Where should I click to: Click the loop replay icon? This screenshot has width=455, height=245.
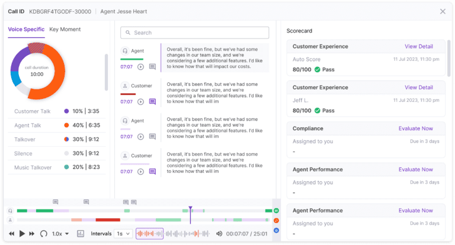coord(43,234)
